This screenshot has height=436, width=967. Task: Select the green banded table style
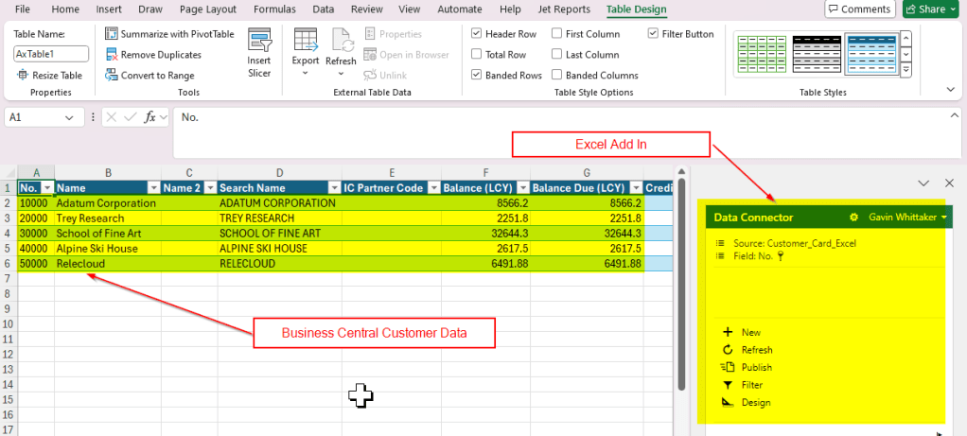tap(760, 54)
